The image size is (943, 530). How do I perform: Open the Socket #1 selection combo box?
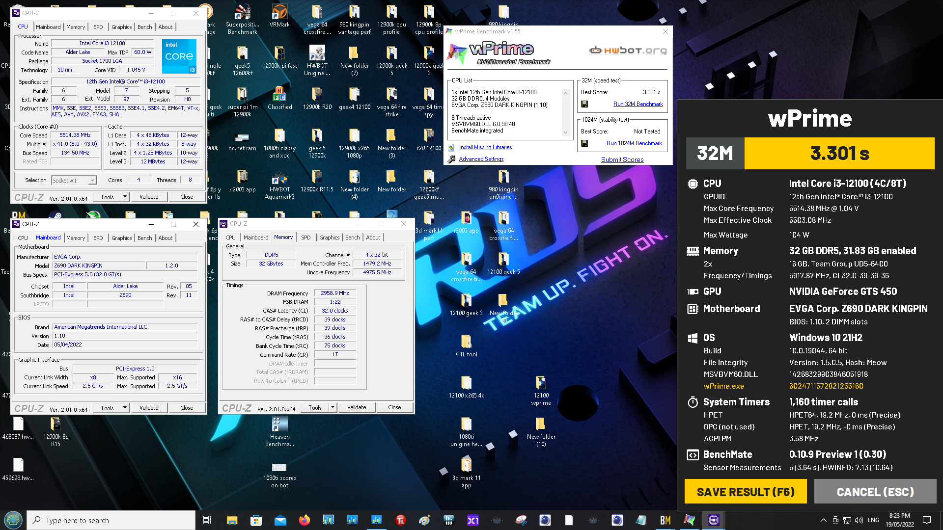(74, 181)
